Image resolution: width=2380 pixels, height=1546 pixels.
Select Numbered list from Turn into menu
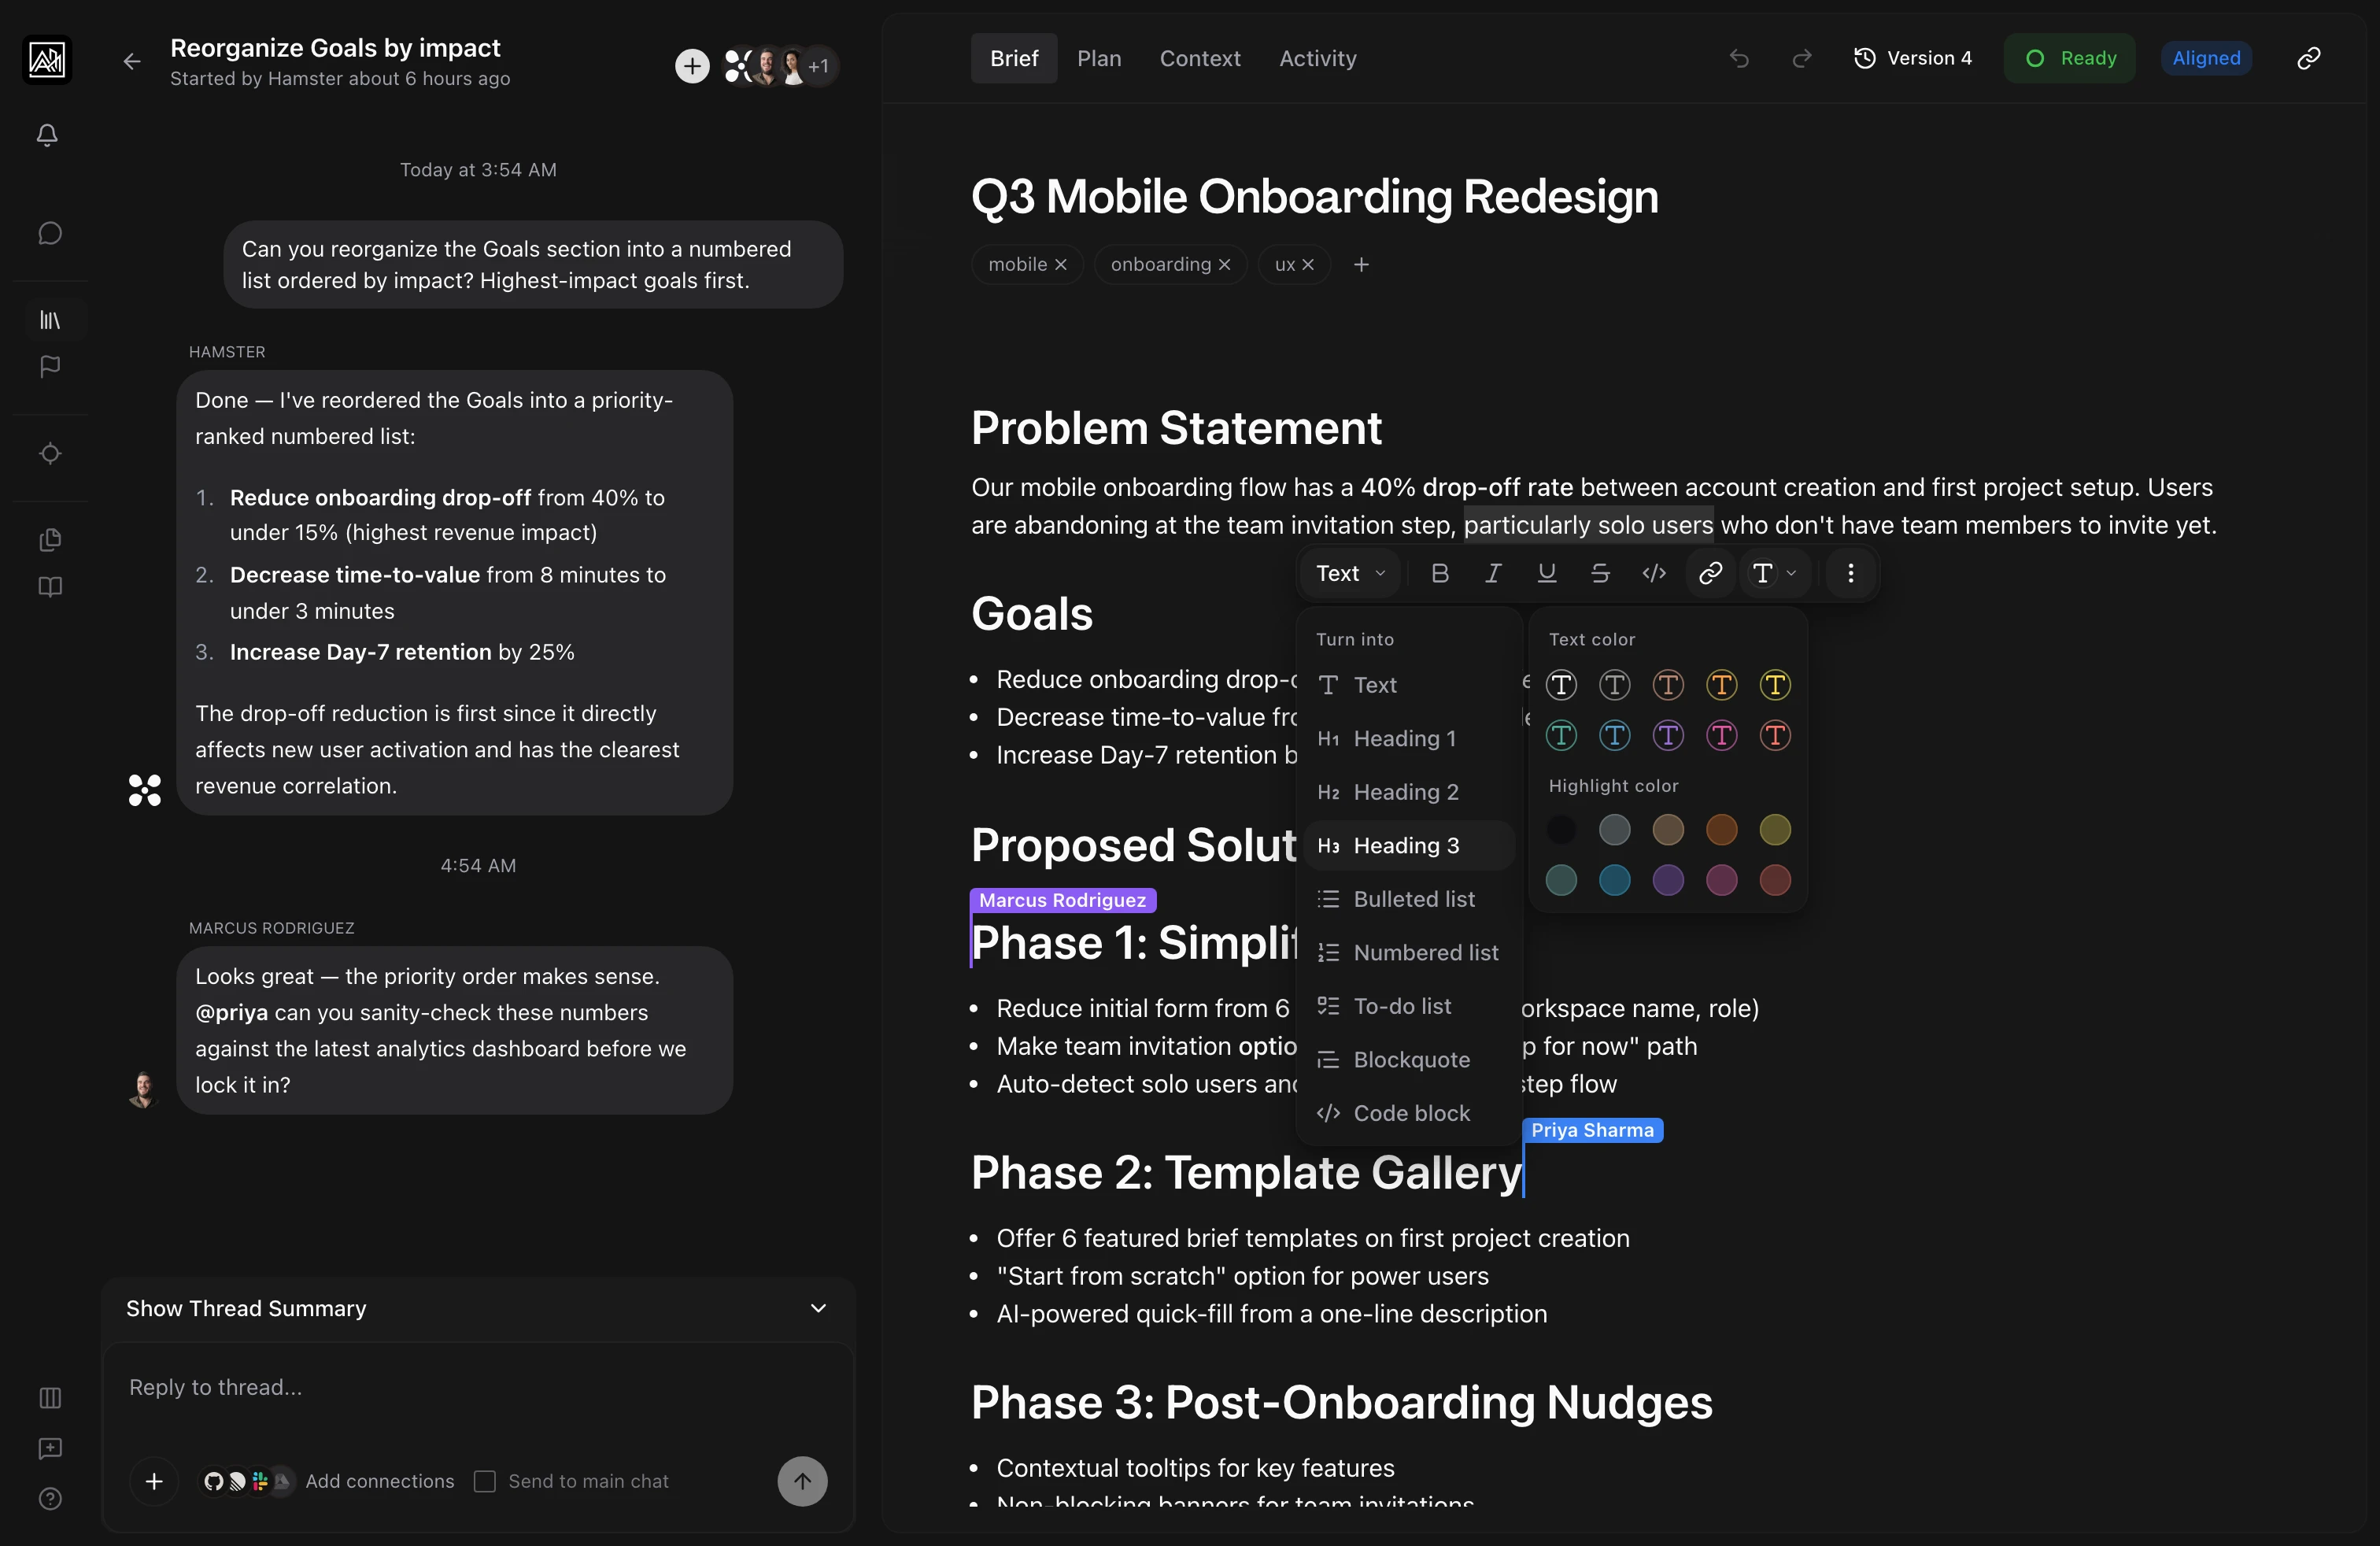click(1426, 952)
